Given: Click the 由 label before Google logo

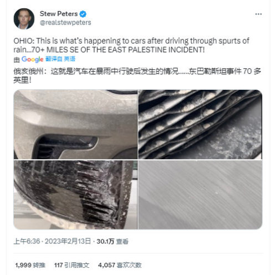Looking at the screenshot, I should (x=17, y=59).
